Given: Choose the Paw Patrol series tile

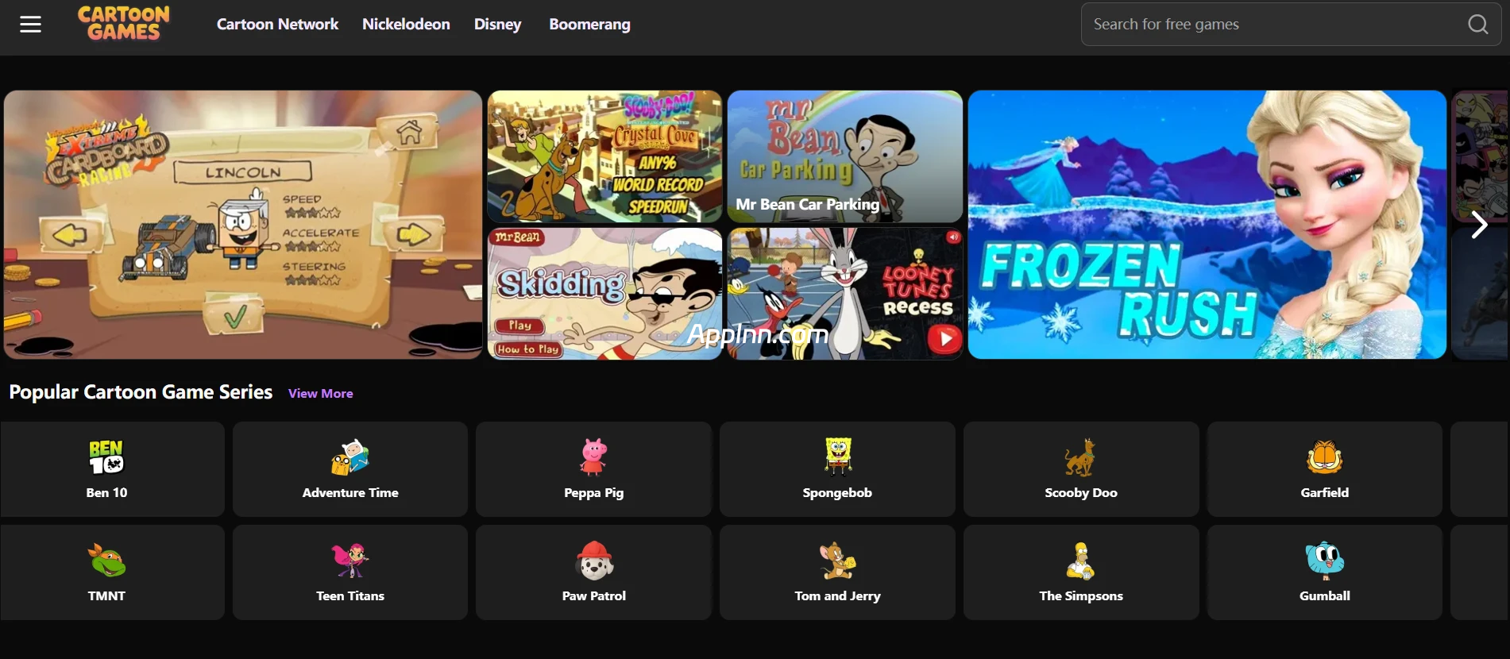Looking at the screenshot, I should pos(593,572).
